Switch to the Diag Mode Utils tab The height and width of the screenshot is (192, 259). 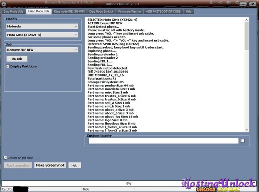[x=13, y=12]
